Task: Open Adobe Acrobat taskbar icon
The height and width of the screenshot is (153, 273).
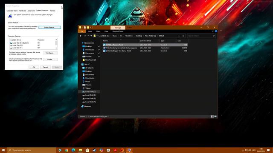Action: pos(115,150)
